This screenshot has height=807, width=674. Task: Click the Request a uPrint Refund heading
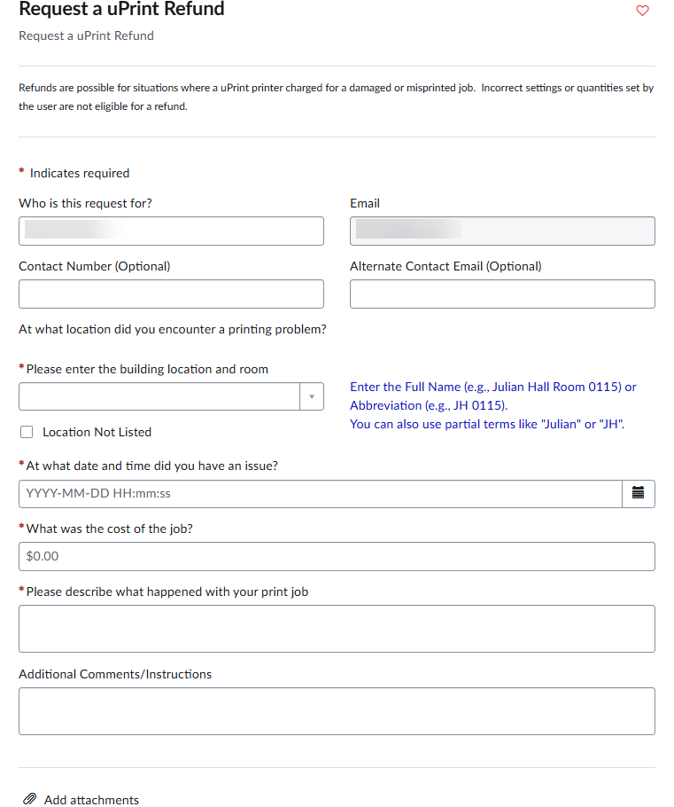point(121,9)
